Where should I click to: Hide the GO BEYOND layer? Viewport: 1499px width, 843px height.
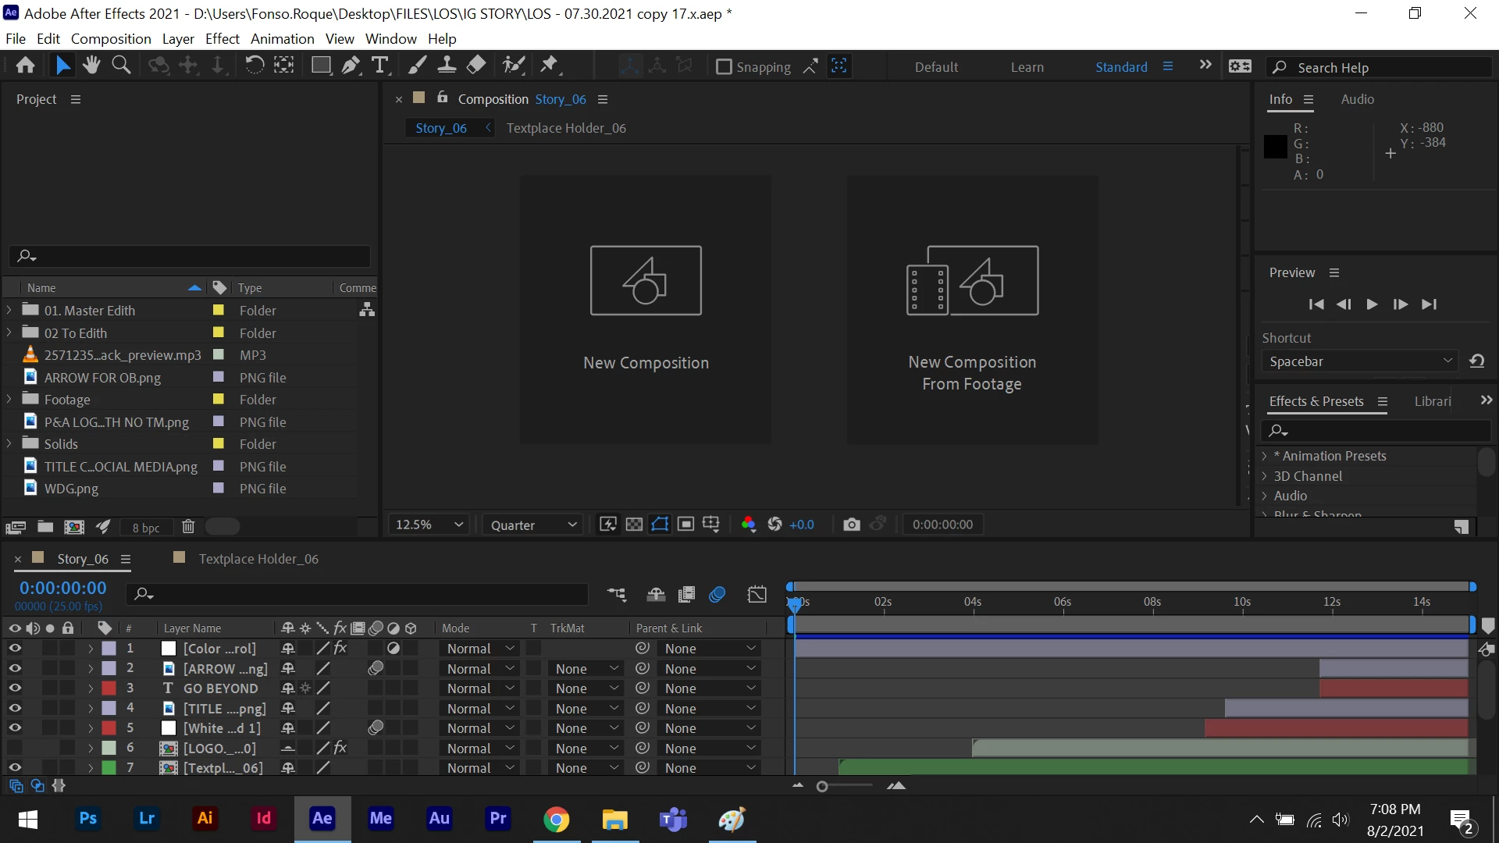(15, 688)
